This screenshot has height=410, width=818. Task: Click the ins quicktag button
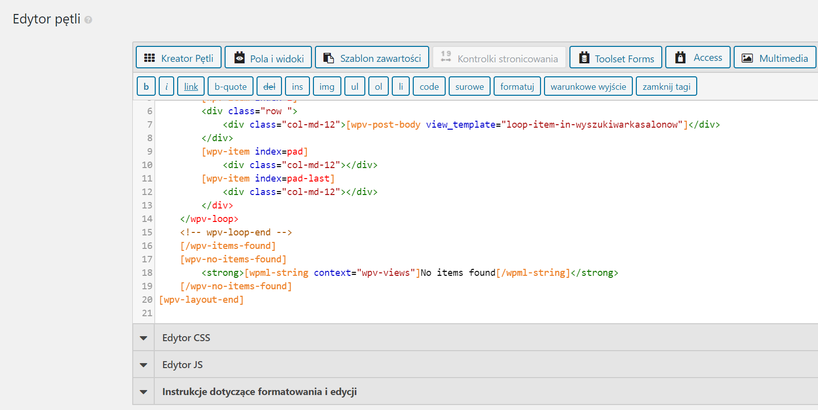point(297,86)
